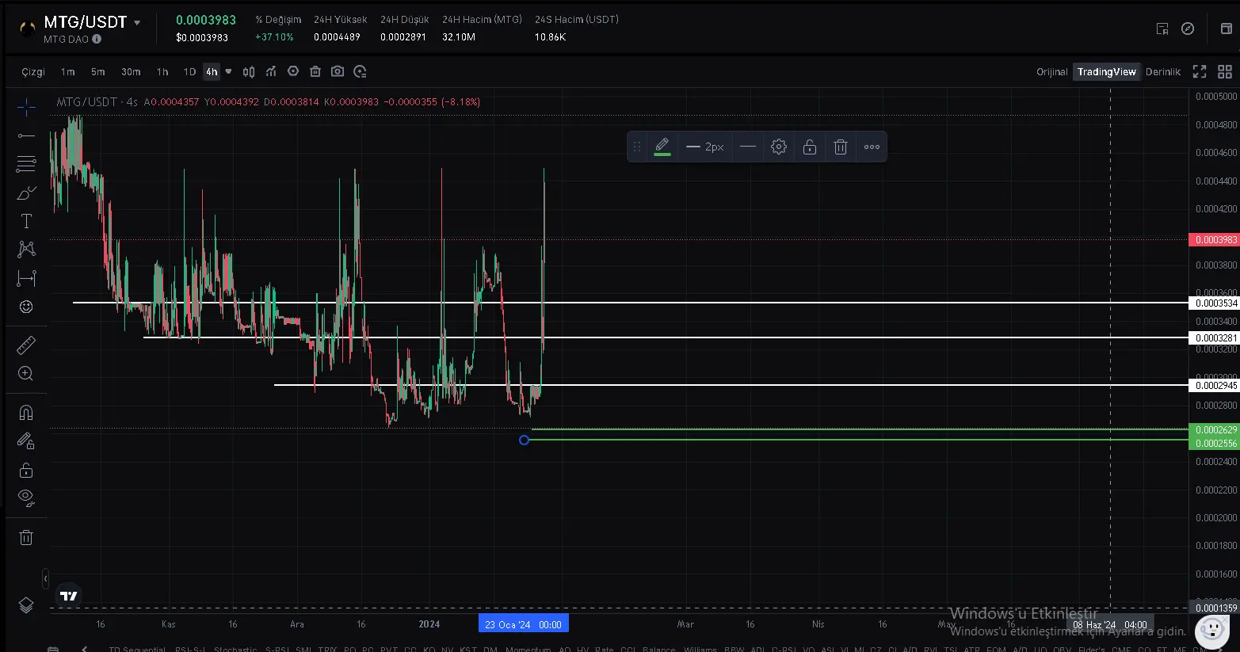Select the green line's blue anchor point
1240x652 pixels.
[x=524, y=440]
